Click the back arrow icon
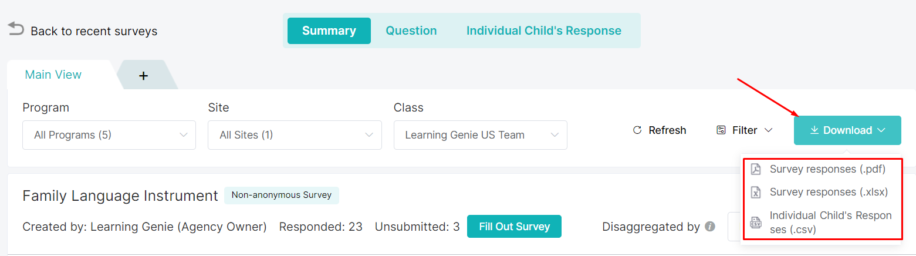Viewport: 916px width, 256px height. (16, 29)
